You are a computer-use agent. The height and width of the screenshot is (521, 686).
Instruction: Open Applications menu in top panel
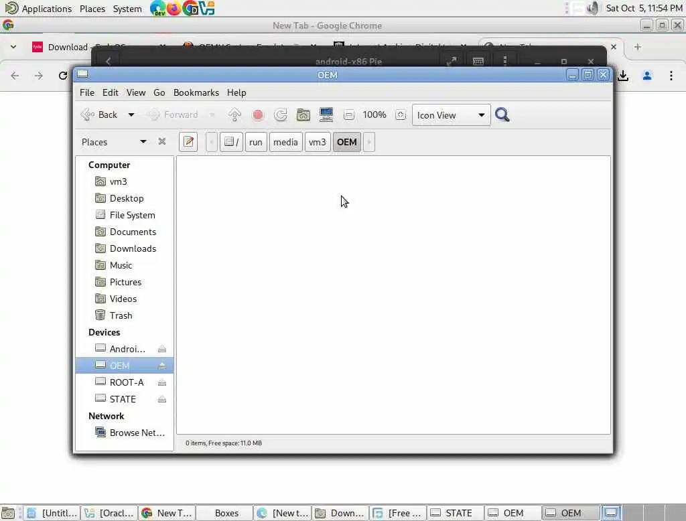coord(47,8)
